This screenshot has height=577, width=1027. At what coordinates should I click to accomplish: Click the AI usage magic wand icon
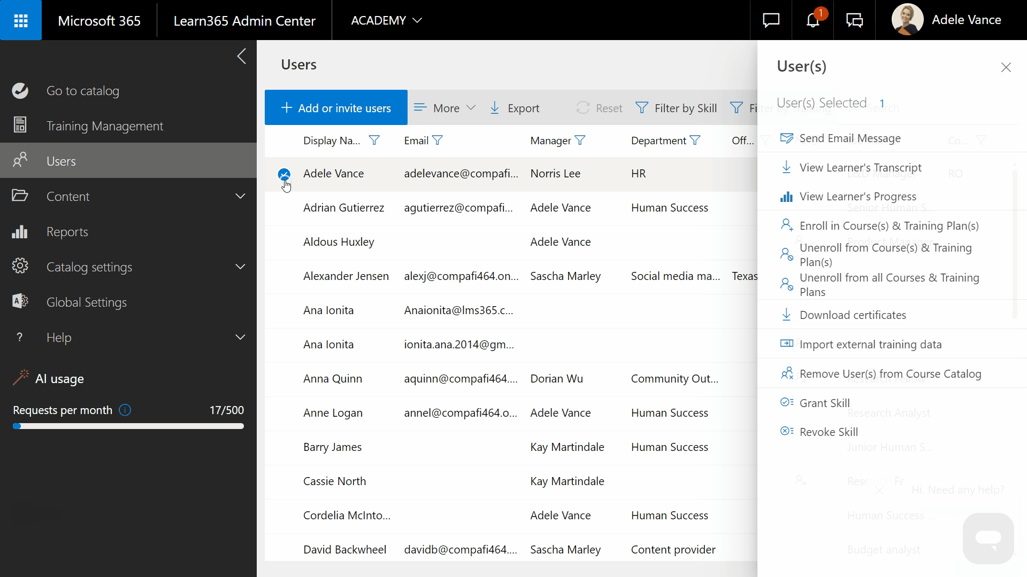(21, 378)
